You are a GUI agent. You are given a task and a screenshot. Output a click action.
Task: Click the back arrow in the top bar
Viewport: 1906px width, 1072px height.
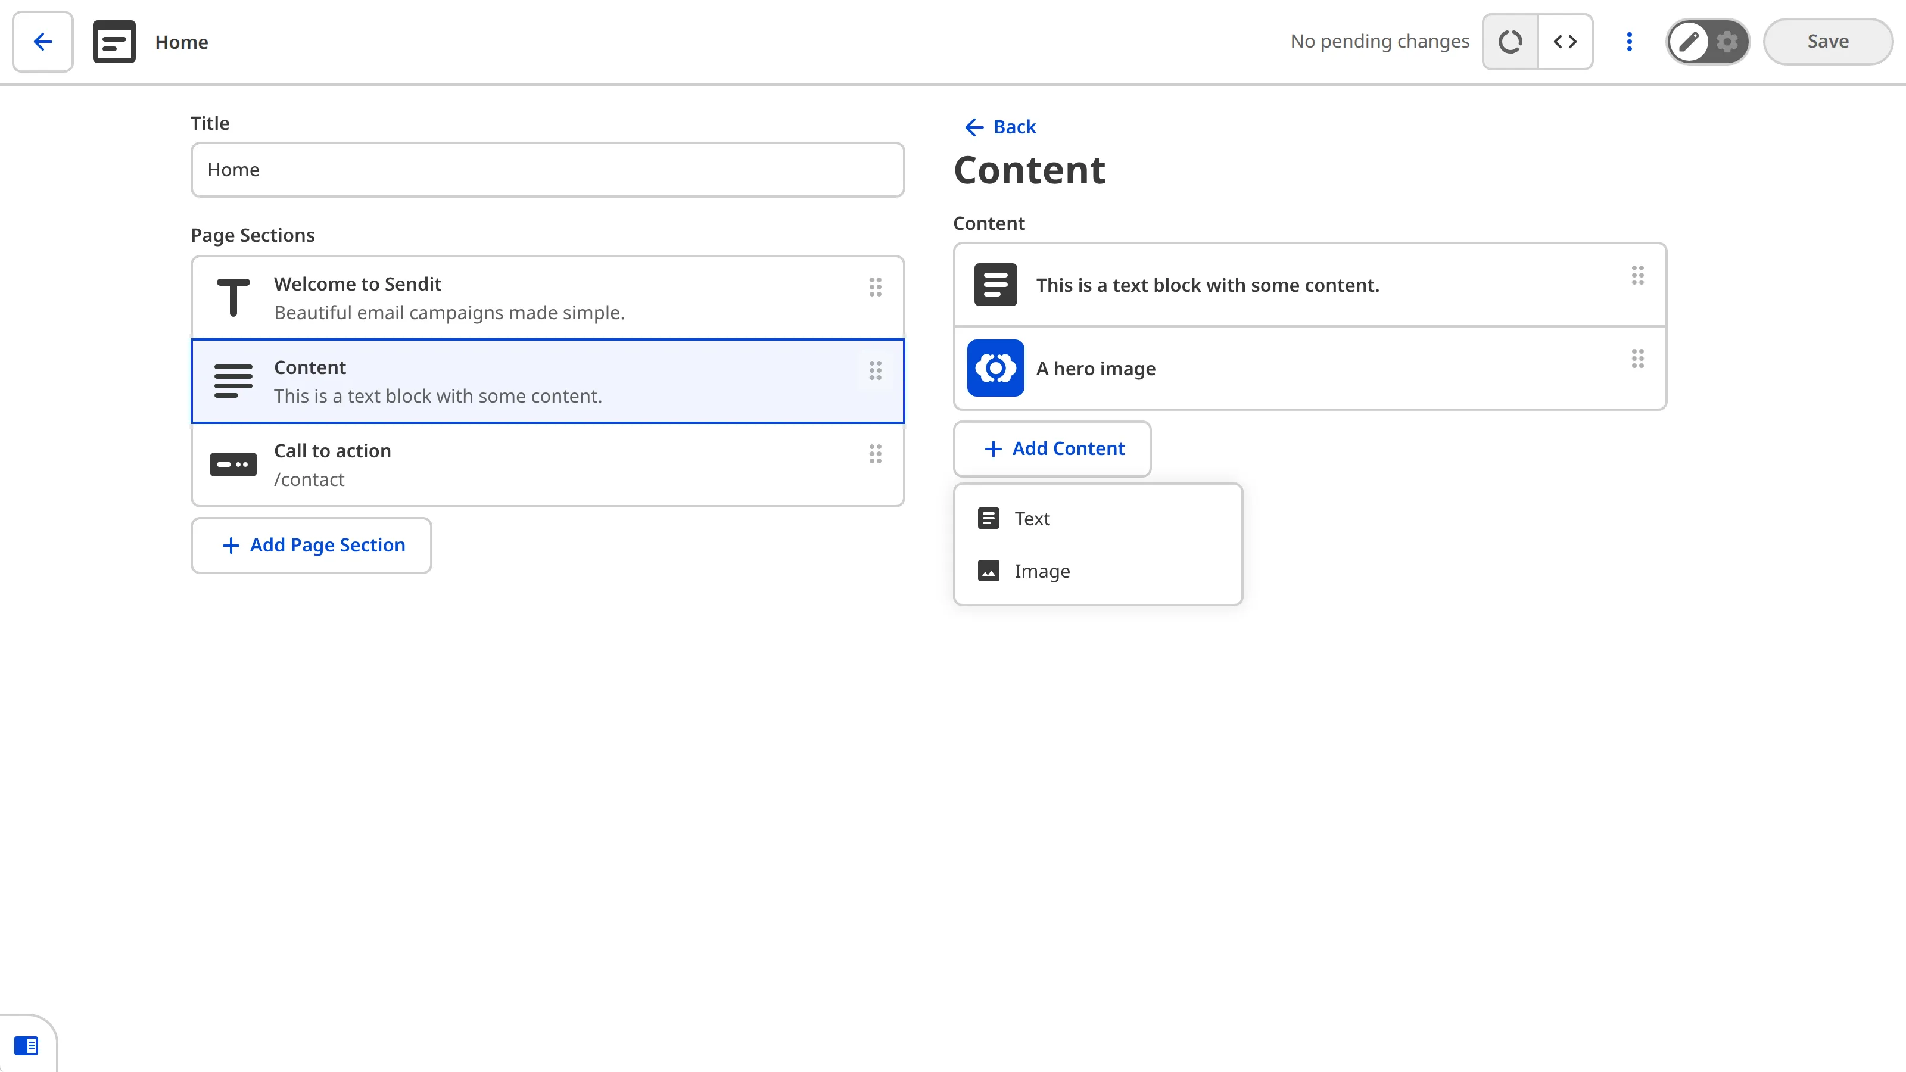(x=42, y=42)
